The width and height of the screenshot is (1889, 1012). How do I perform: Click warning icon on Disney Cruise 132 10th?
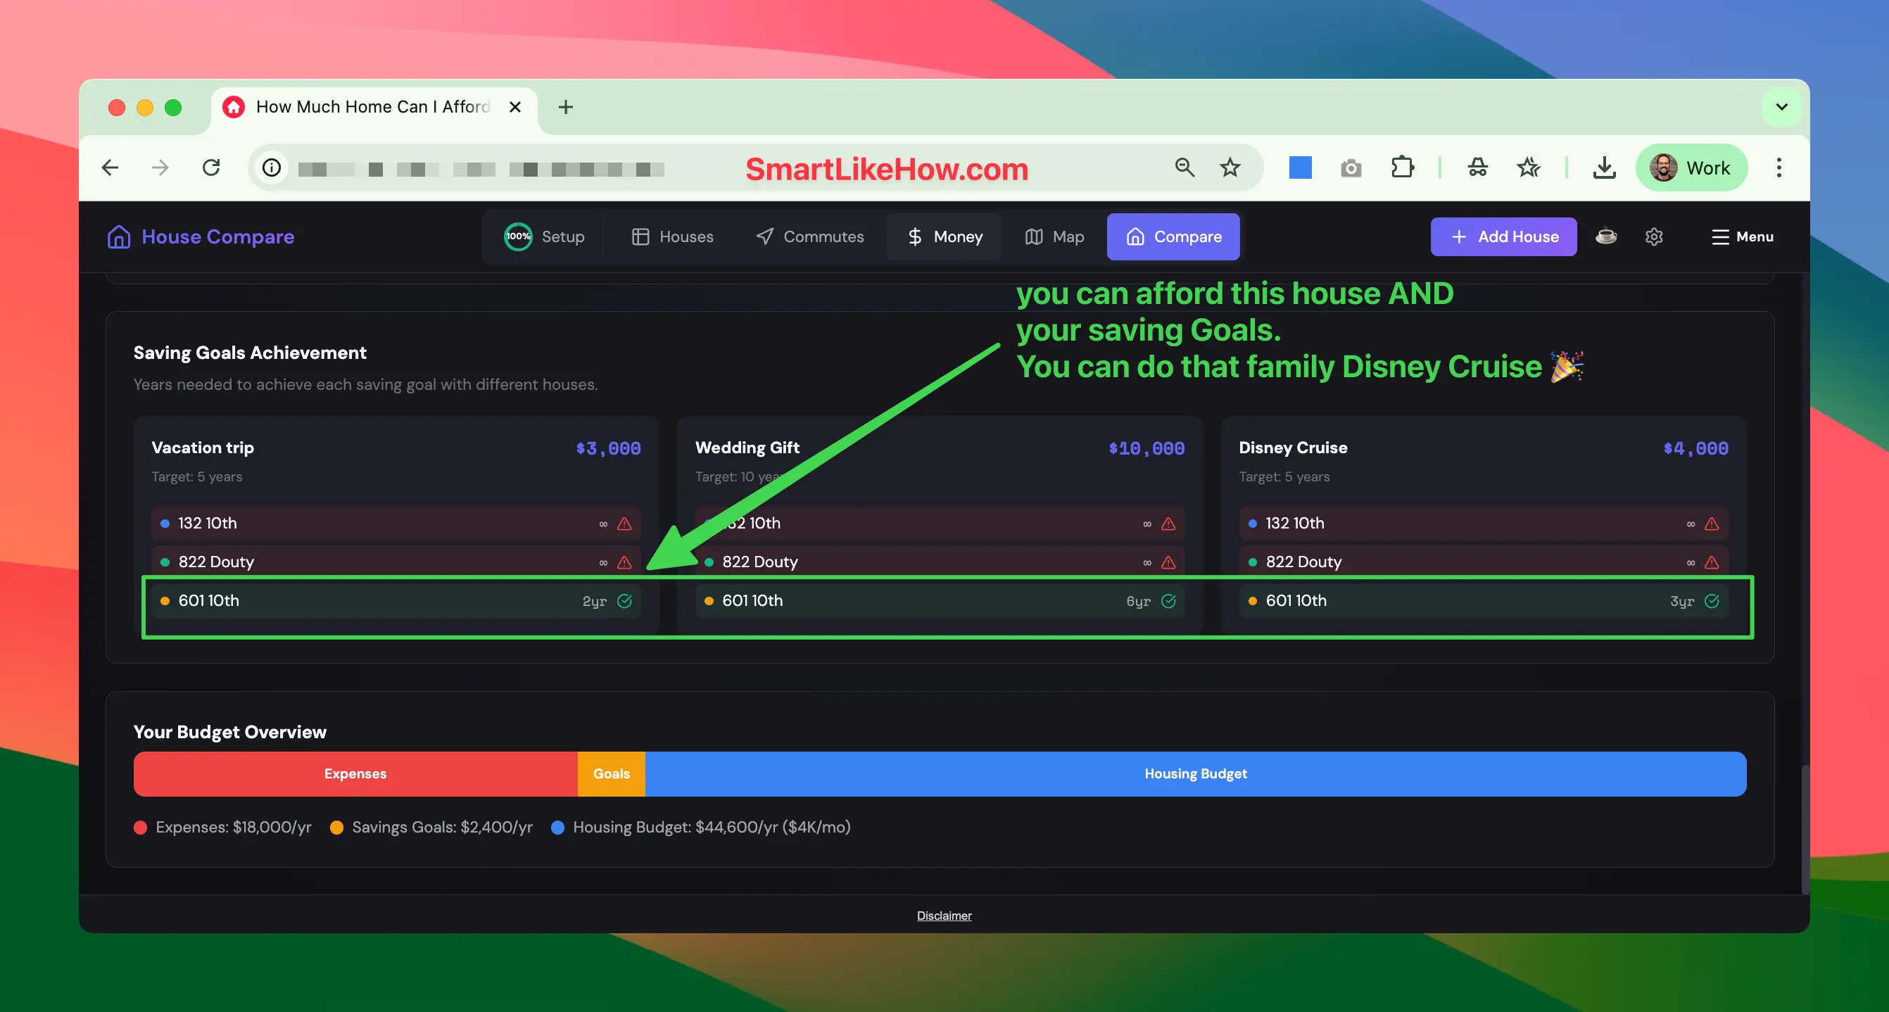(x=1712, y=524)
